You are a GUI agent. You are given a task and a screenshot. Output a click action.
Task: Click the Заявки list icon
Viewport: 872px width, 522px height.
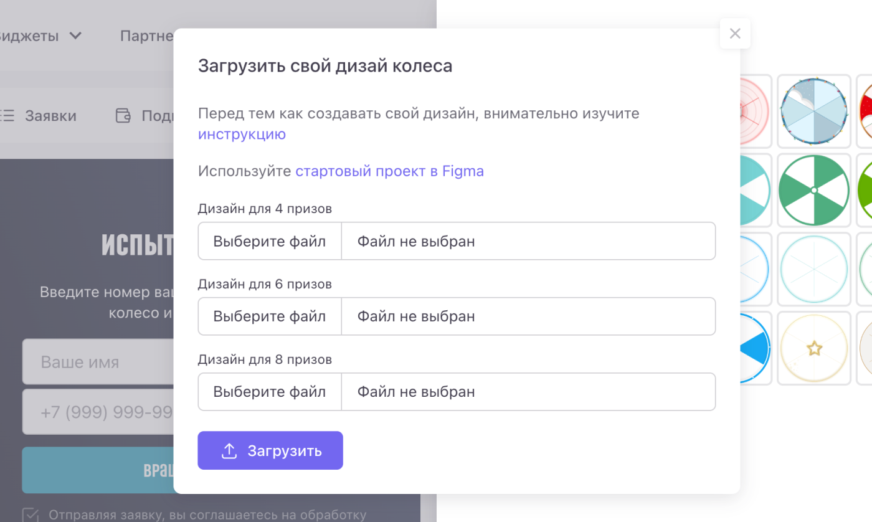[7, 116]
